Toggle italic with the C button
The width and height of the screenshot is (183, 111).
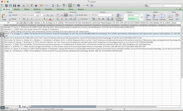pyautogui.click(x=28, y=19)
